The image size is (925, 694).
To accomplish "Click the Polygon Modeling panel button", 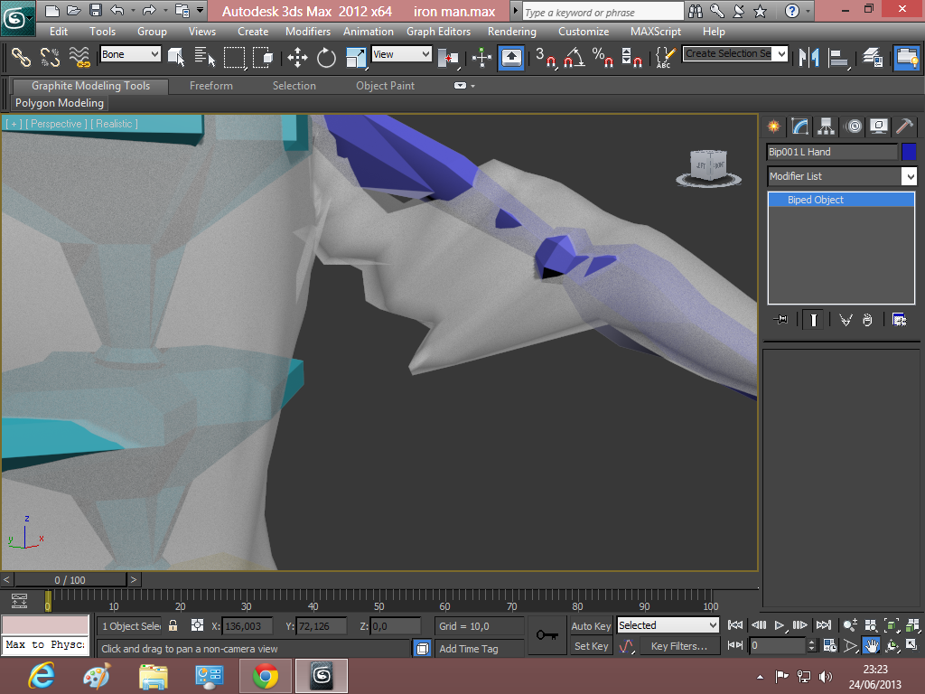I will (x=60, y=103).
